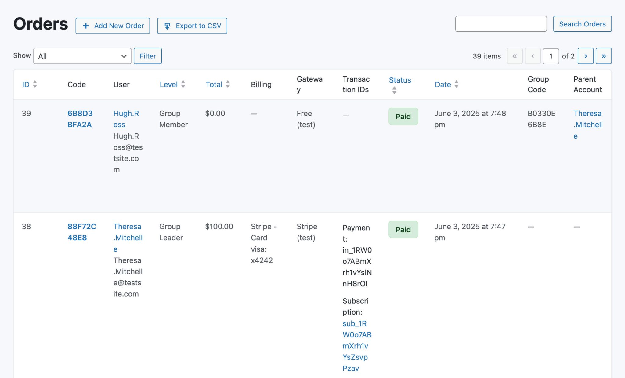The image size is (625, 378).
Task: Click the Group Leader level cell
Action: pos(171,232)
